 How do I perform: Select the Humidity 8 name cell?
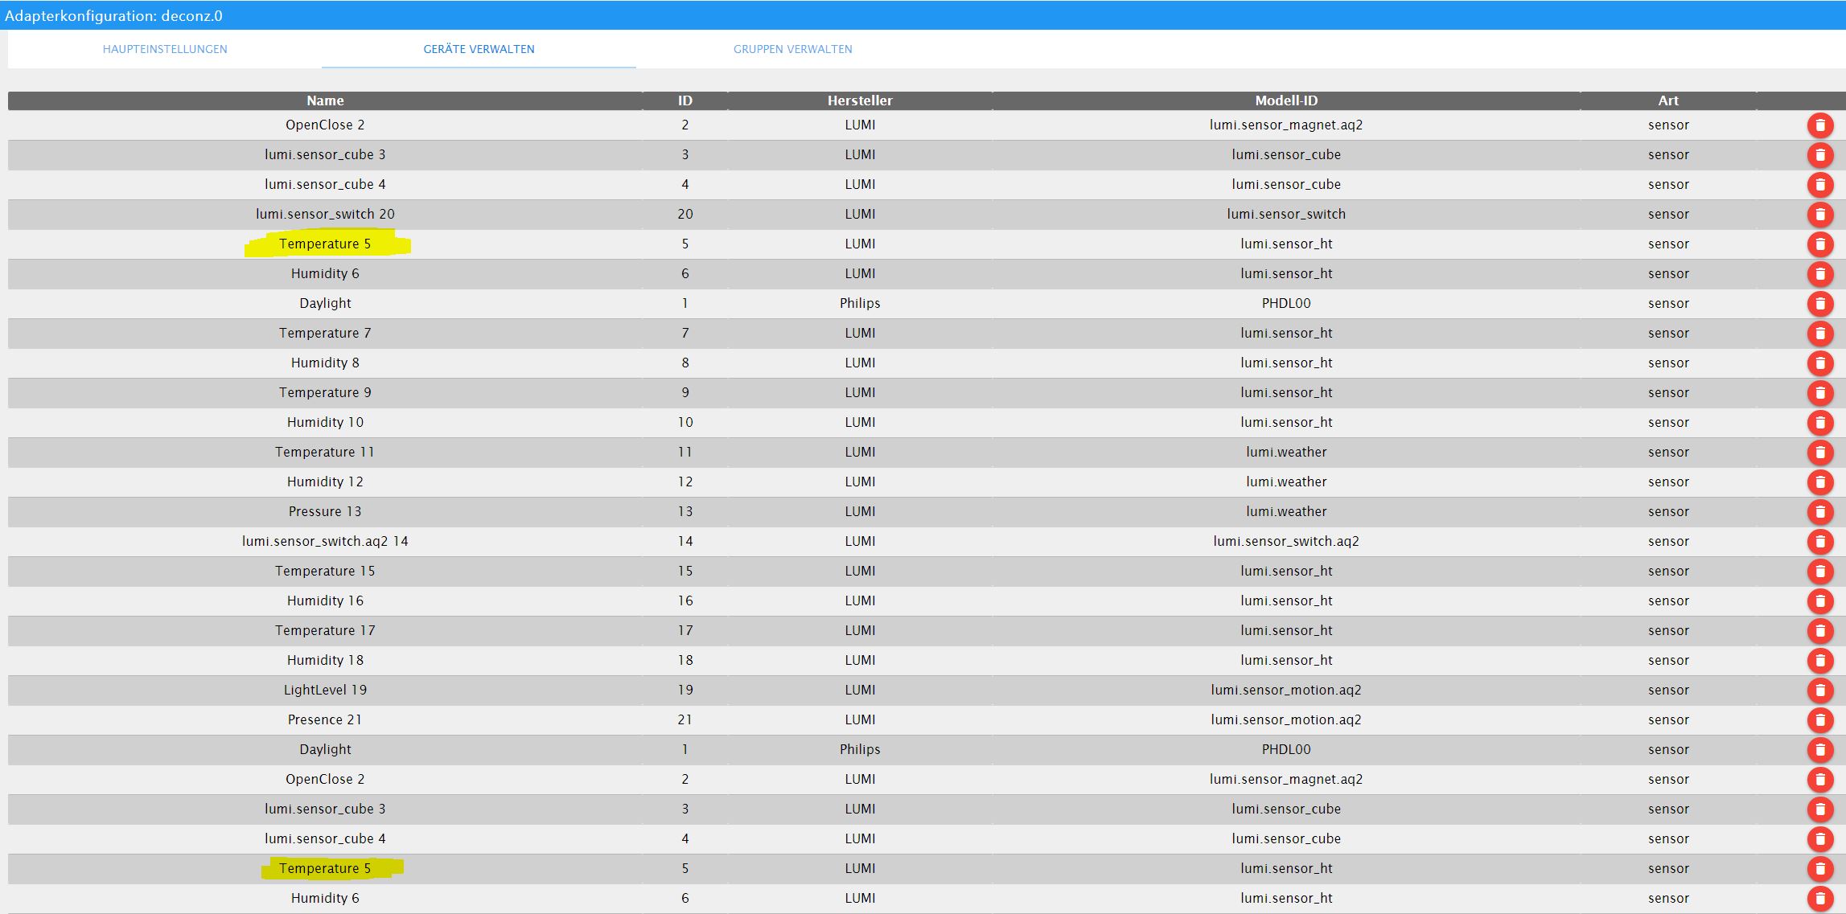(325, 363)
